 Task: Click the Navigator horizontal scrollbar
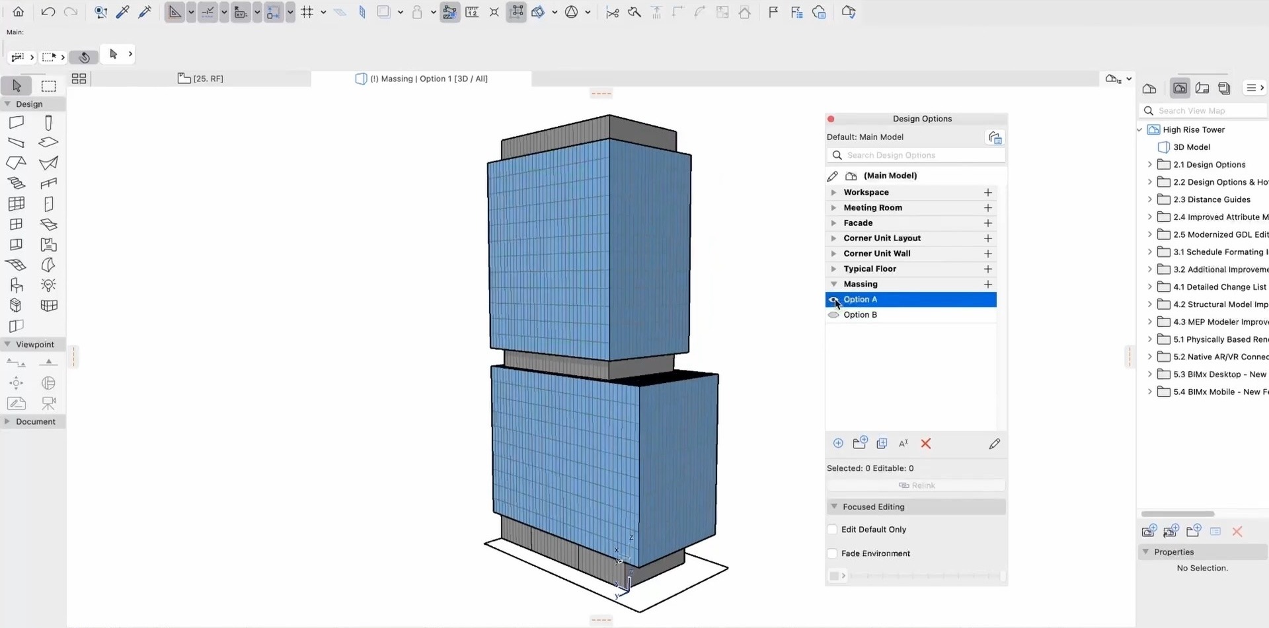(1178, 514)
